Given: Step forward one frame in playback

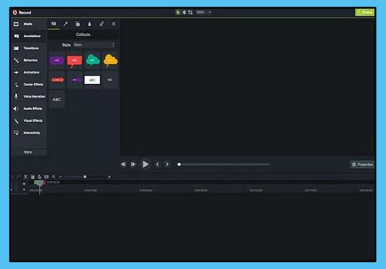Looking at the screenshot, I should [x=133, y=164].
